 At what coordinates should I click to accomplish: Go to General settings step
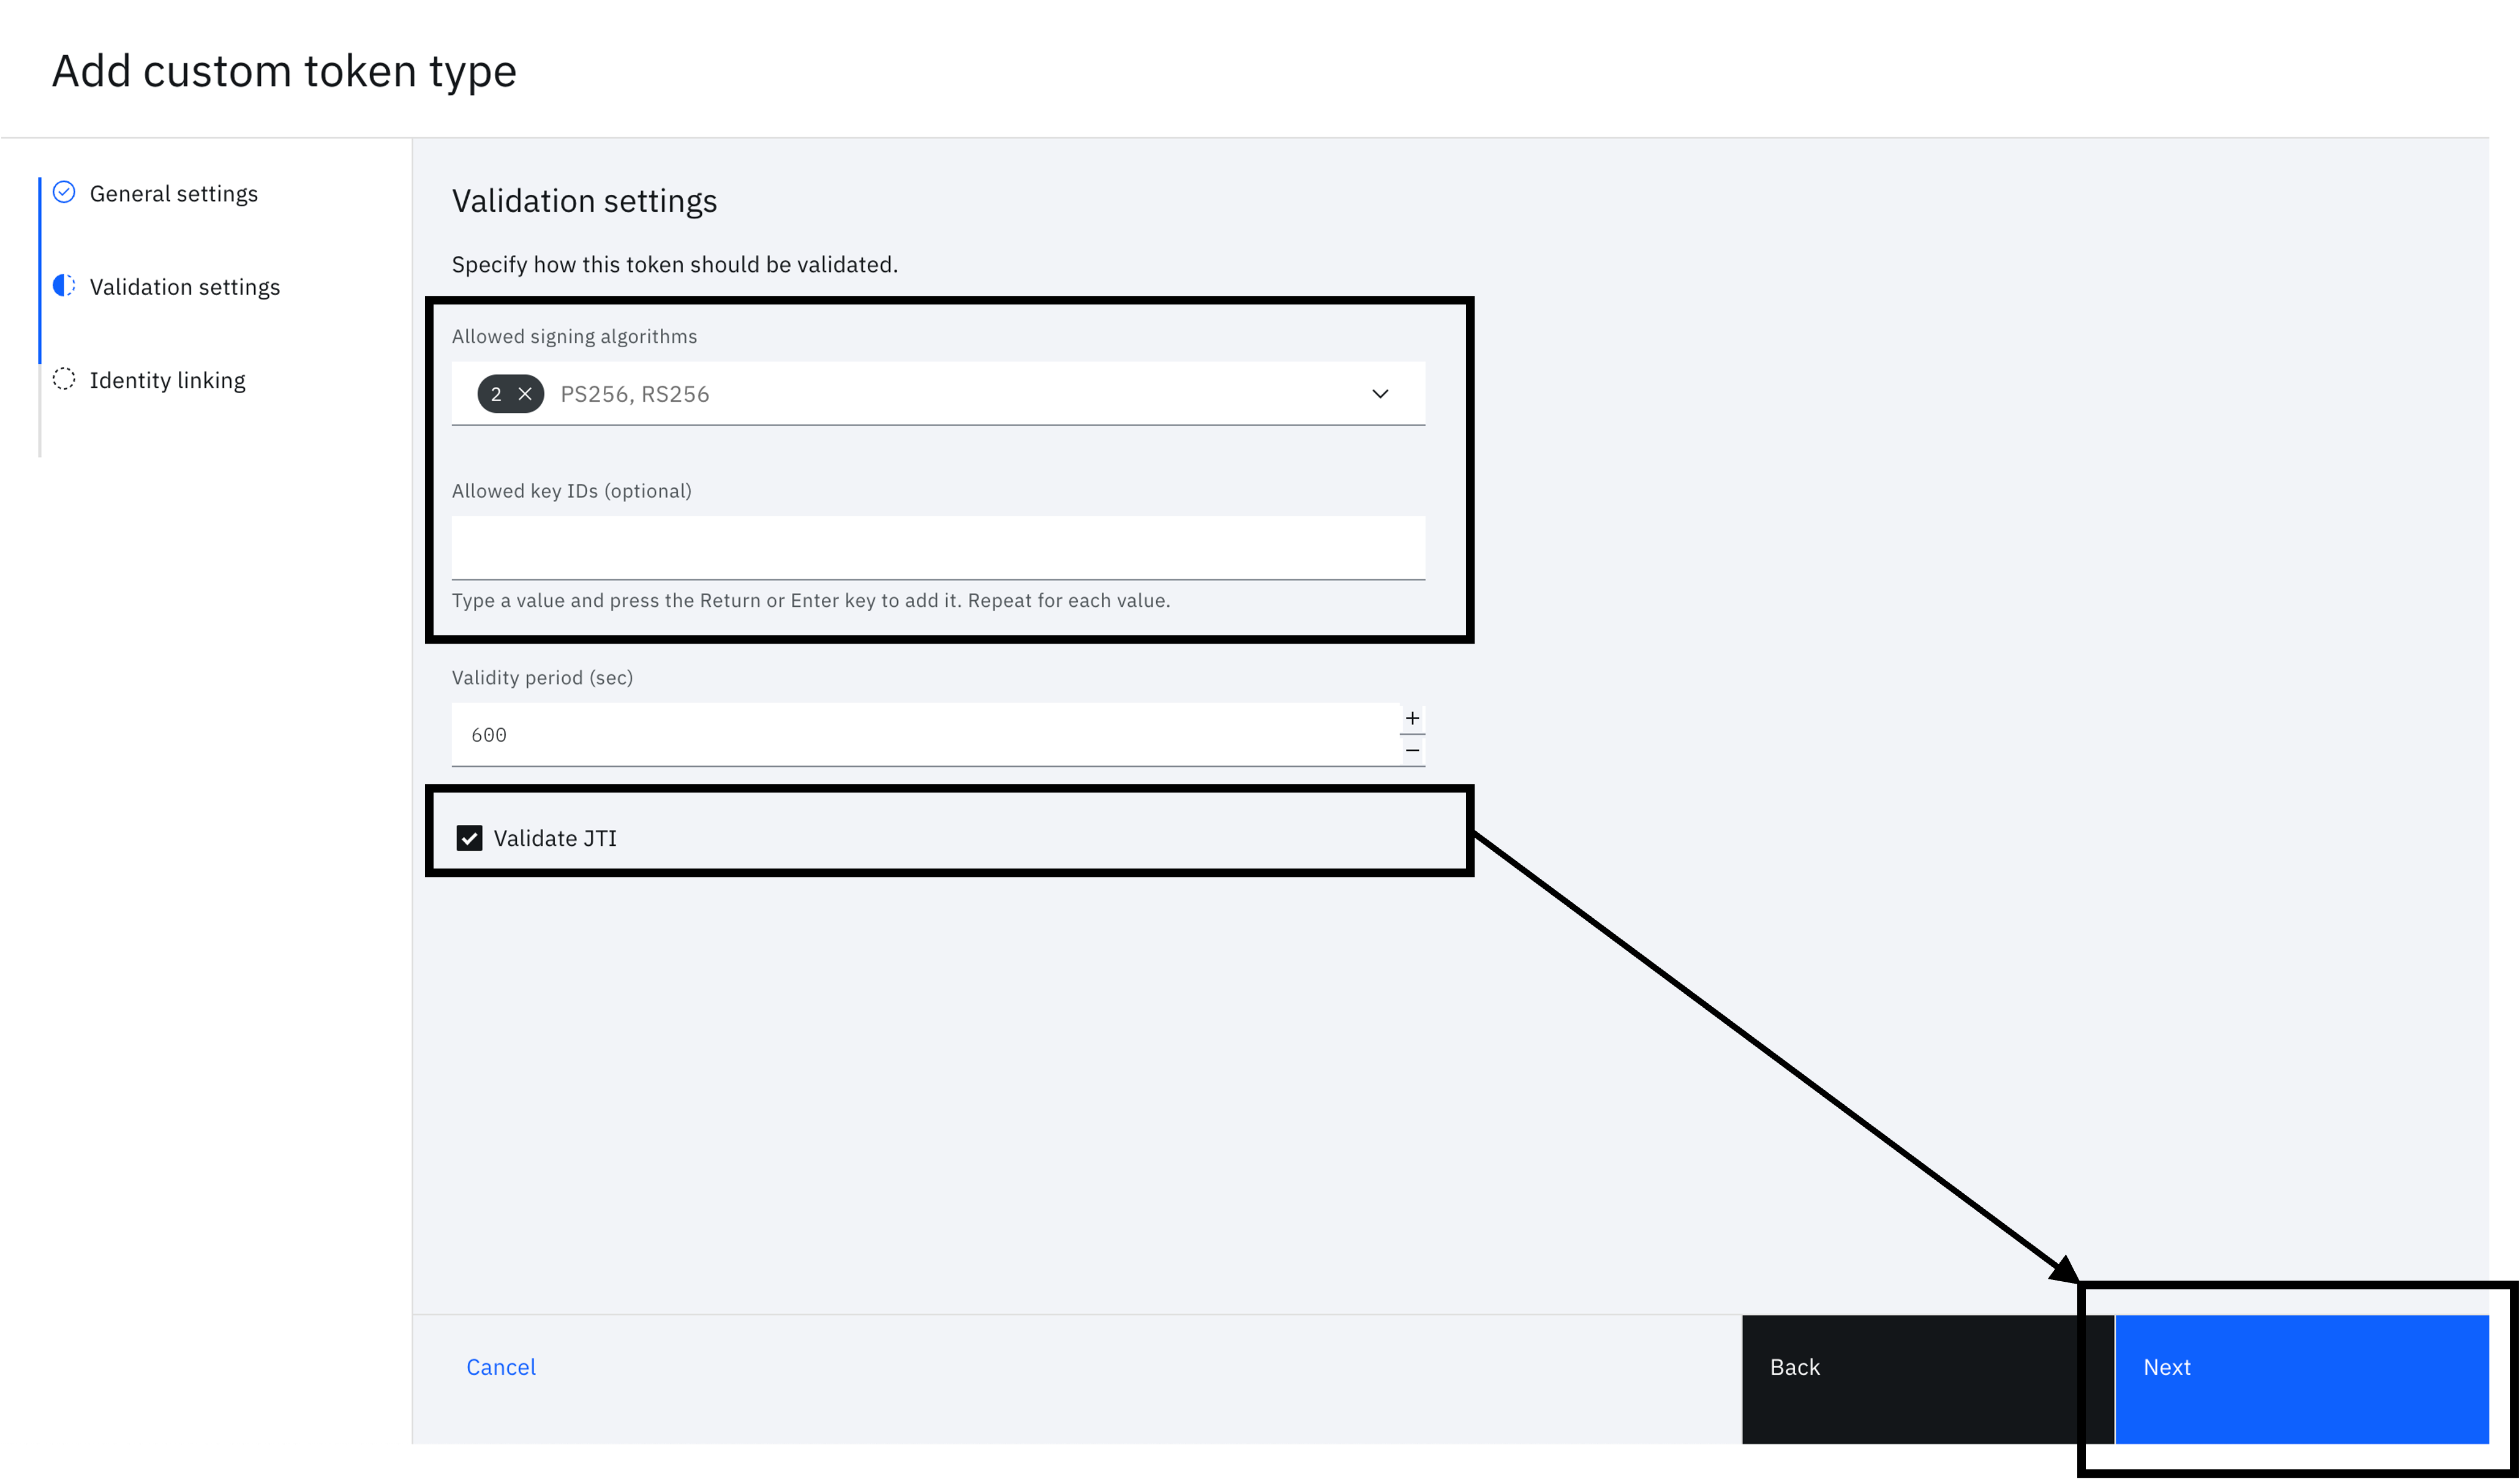pos(174,193)
